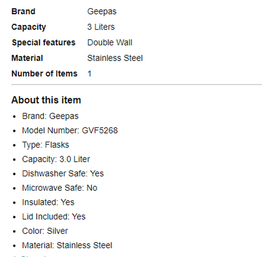
Task: Click the About this item heading
Action: pyautogui.click(x=46, y=100)
